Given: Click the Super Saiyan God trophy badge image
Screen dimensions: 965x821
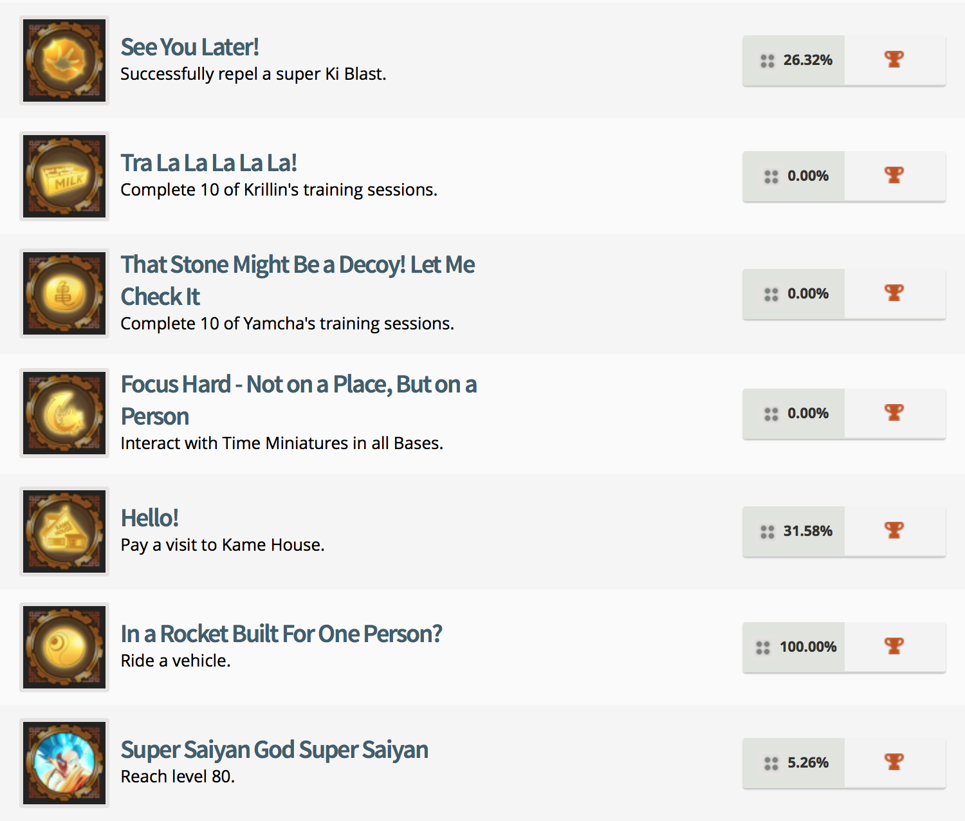Looking at the screenshot, I should tap(64, 763).
